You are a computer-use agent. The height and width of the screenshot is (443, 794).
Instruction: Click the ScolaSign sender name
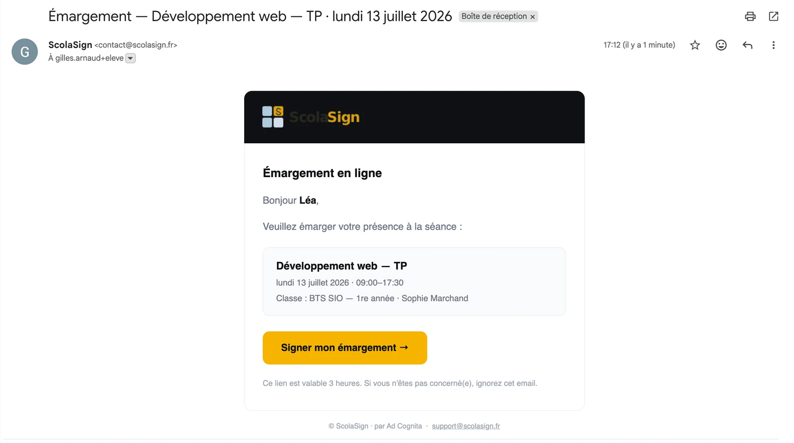[x=70, y=45]
